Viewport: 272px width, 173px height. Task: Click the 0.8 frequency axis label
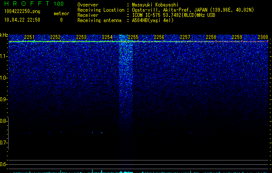pos(3,121)
